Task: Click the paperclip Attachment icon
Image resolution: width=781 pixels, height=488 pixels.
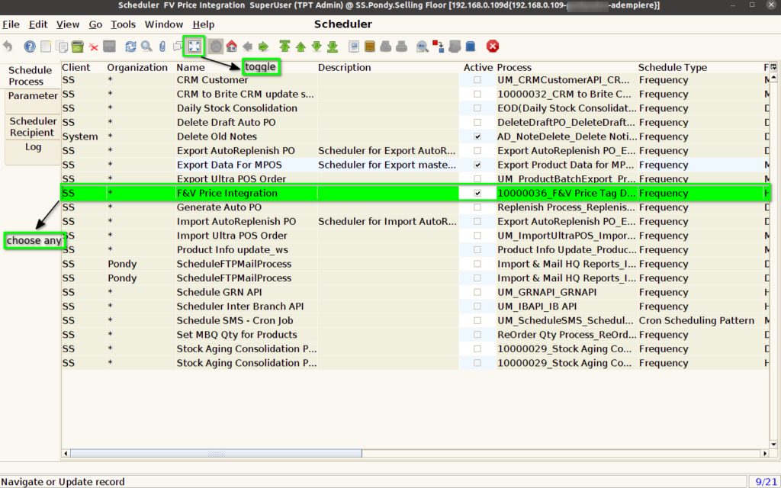Action: pyautogui.click(x=162, y=47)
